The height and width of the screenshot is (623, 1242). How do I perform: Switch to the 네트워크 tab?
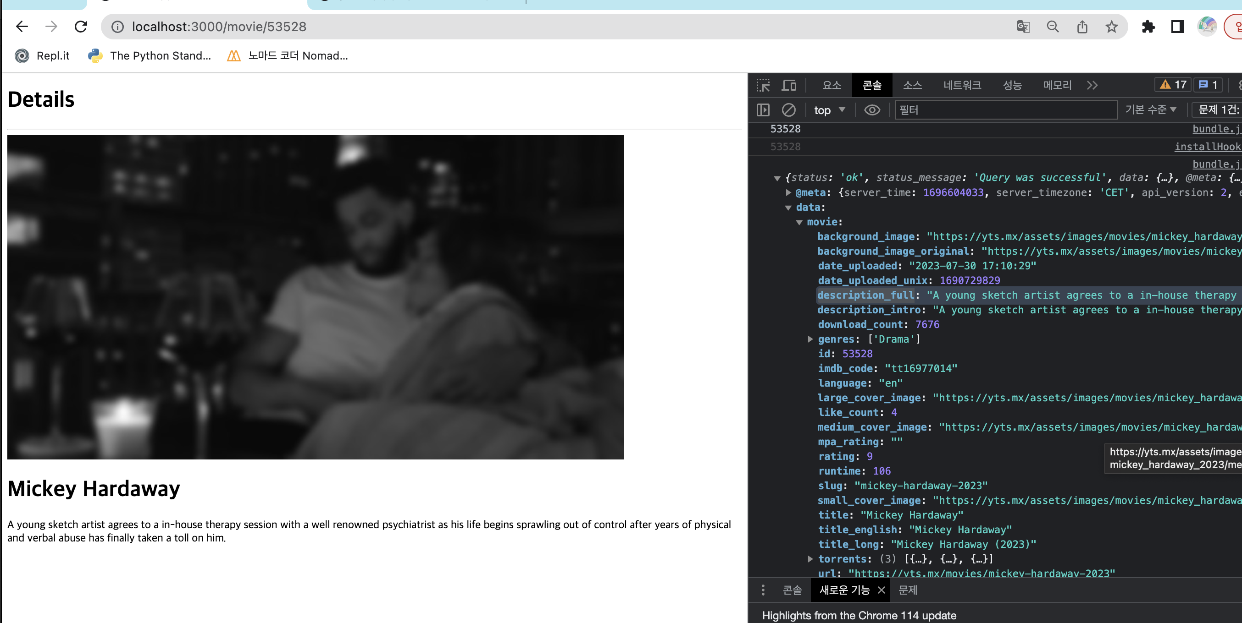click(962, 85)
